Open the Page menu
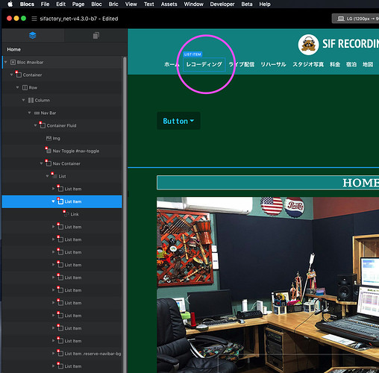Screen dimensions: 379x373 pos(78,4)
